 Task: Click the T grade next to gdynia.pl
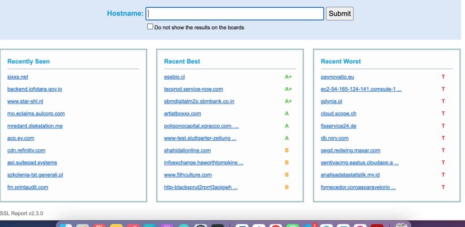click(x=443, y=101)
